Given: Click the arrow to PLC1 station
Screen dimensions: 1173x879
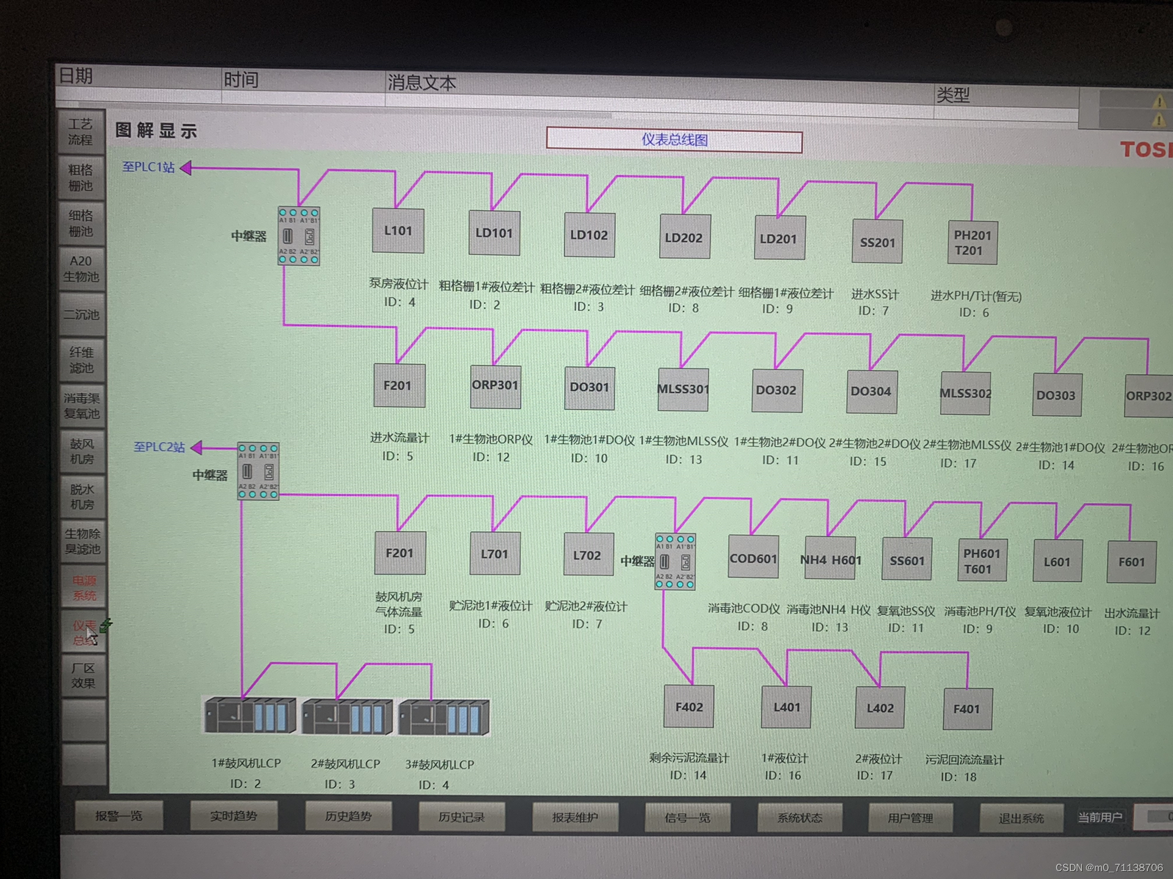Looking at the screenshot, I should click(x=186, y=168).
